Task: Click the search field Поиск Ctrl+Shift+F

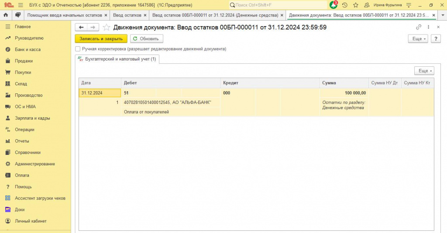Action: point(278,5)
